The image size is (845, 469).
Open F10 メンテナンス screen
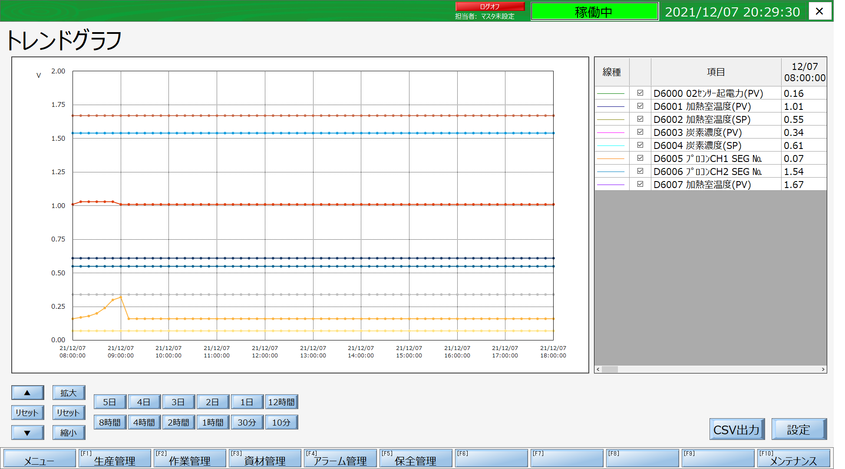point(793,459)
